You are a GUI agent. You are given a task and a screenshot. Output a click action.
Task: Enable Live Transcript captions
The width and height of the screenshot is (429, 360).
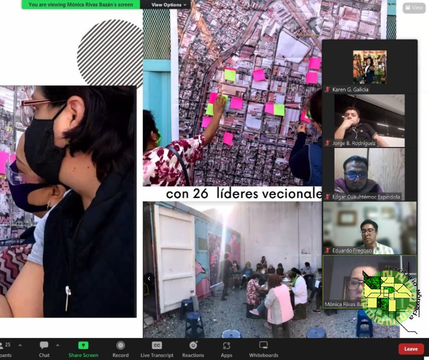tap(157, 346)
